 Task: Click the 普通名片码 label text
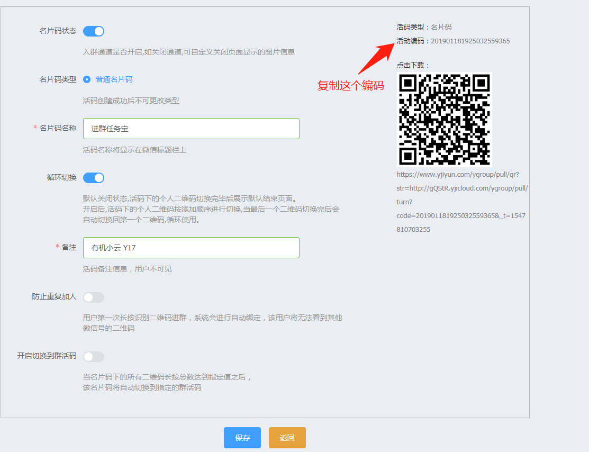point(114,79)
